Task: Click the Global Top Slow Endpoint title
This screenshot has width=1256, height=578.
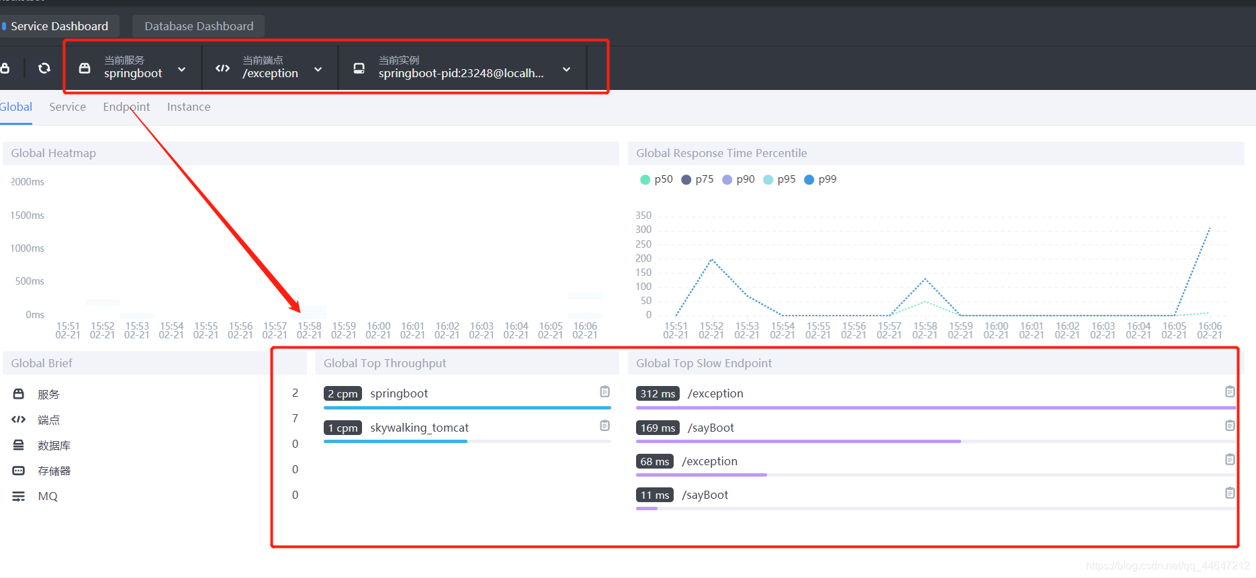Action: tap(704, 363)
